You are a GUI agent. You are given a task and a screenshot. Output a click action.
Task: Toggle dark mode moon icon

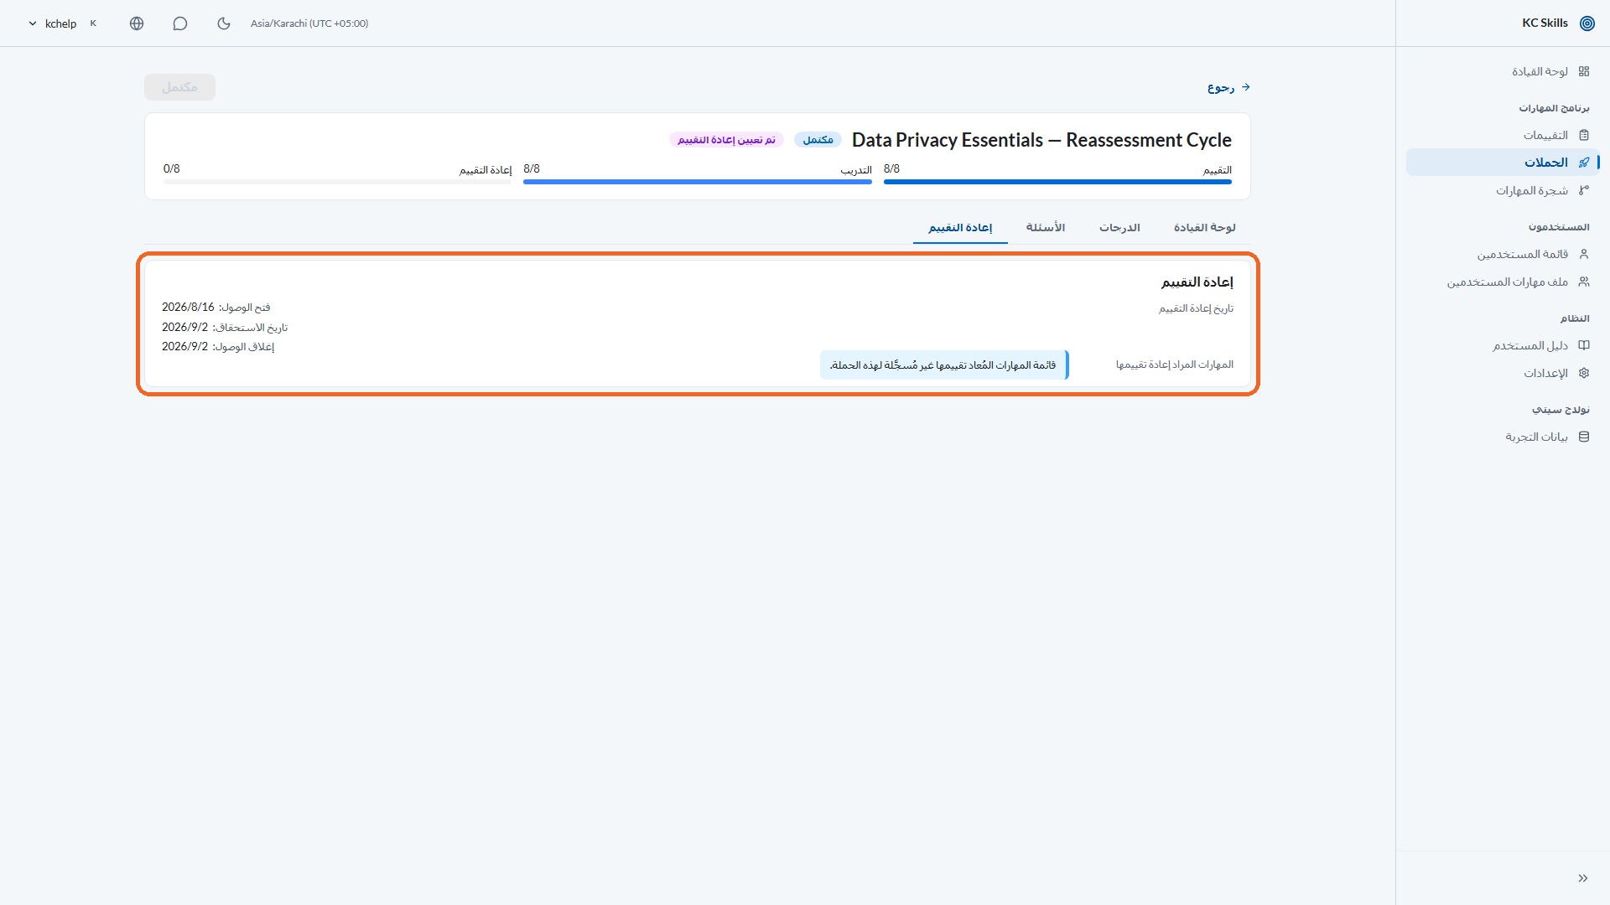(x=224, y=23)
